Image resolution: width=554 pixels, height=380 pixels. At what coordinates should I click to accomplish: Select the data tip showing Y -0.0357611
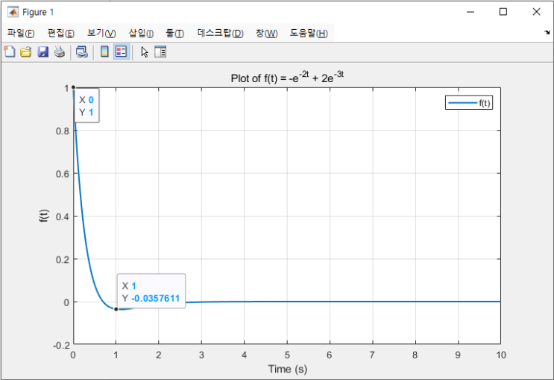[151, 292]
